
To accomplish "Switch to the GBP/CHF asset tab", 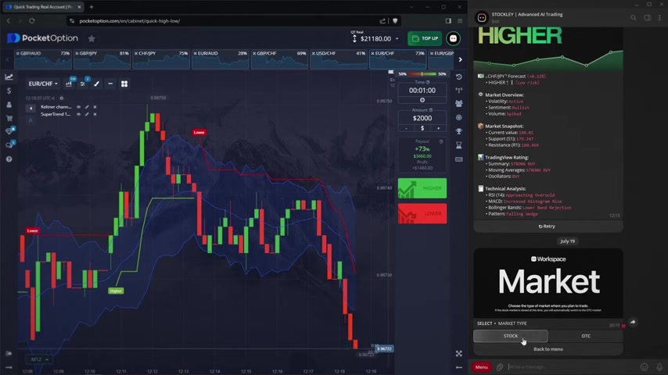I will (279, 59).
